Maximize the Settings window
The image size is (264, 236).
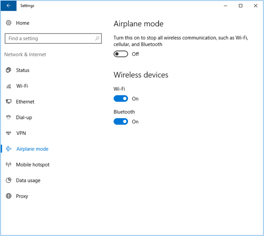pos(240,6)
